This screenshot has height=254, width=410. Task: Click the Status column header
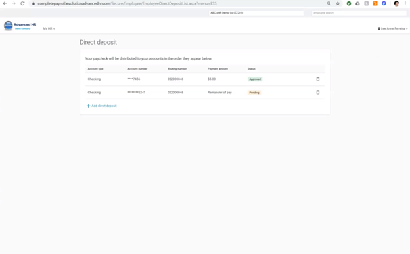click(x=251, y=69)
